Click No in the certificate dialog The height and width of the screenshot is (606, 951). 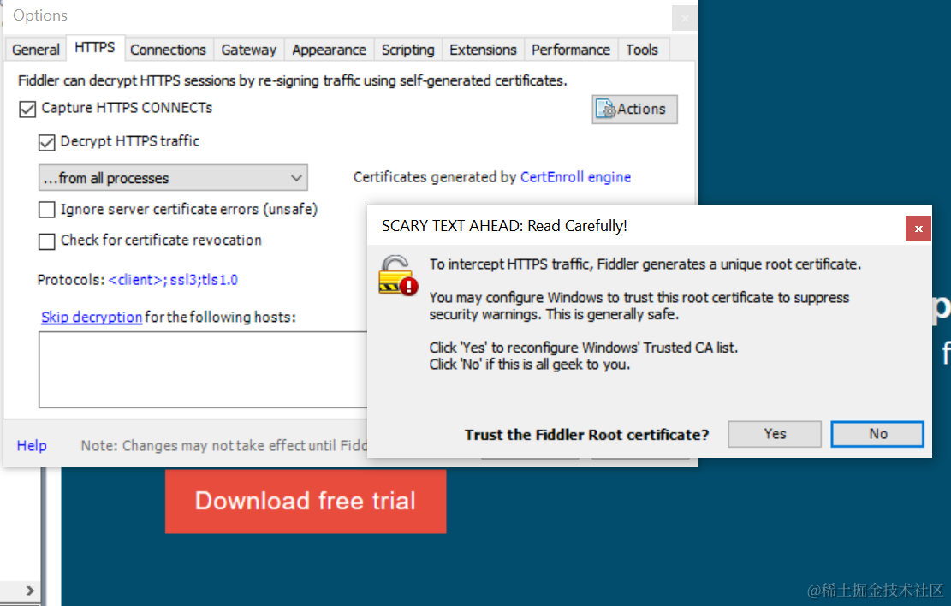click(877, 434)
